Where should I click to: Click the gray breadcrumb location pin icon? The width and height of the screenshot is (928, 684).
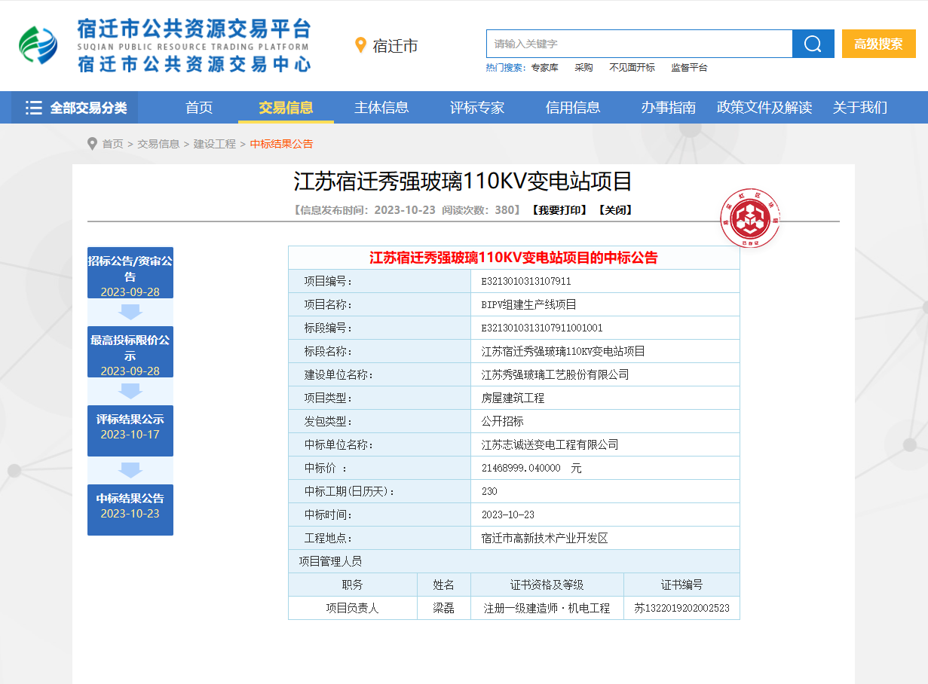tap(93, 144)
